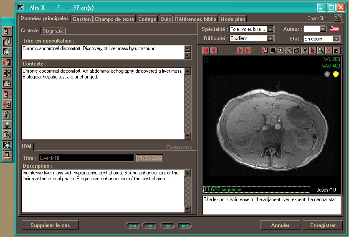Go to previous case with bottom navigation
Screen dimensions: 349x237
pyautogui.click(x=149, y=226)
